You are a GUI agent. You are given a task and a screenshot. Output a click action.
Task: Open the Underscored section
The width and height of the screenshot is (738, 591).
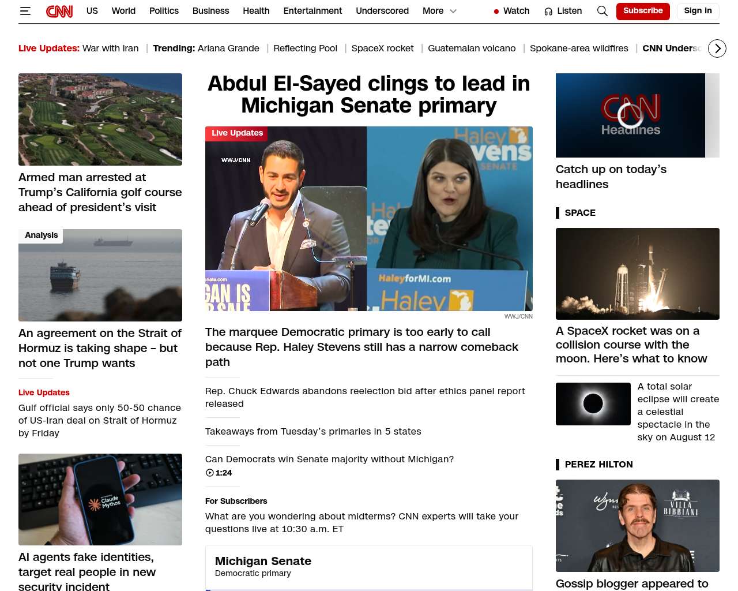[x=382, y=11]
